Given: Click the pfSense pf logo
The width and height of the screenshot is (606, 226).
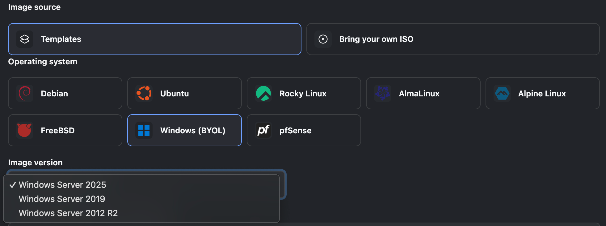Looking at the screenshot, I should pos(263,130).
